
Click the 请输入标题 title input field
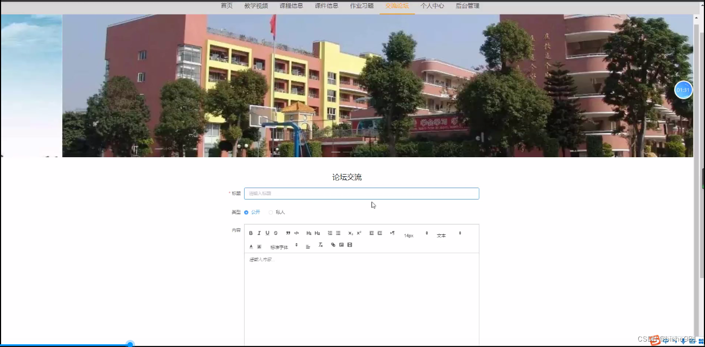(361, 194)
